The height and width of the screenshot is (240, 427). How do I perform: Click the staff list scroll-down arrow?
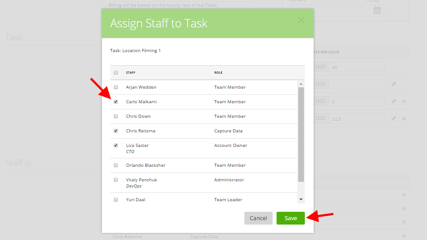pos(301,199)
